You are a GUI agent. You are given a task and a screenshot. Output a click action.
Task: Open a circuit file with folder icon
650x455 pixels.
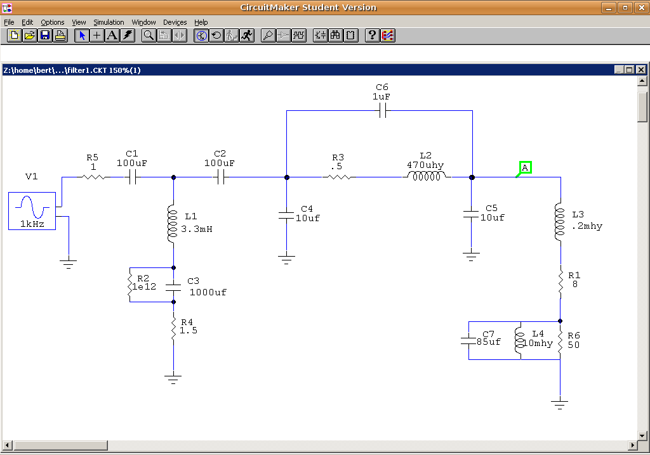(x=29, y=35)
